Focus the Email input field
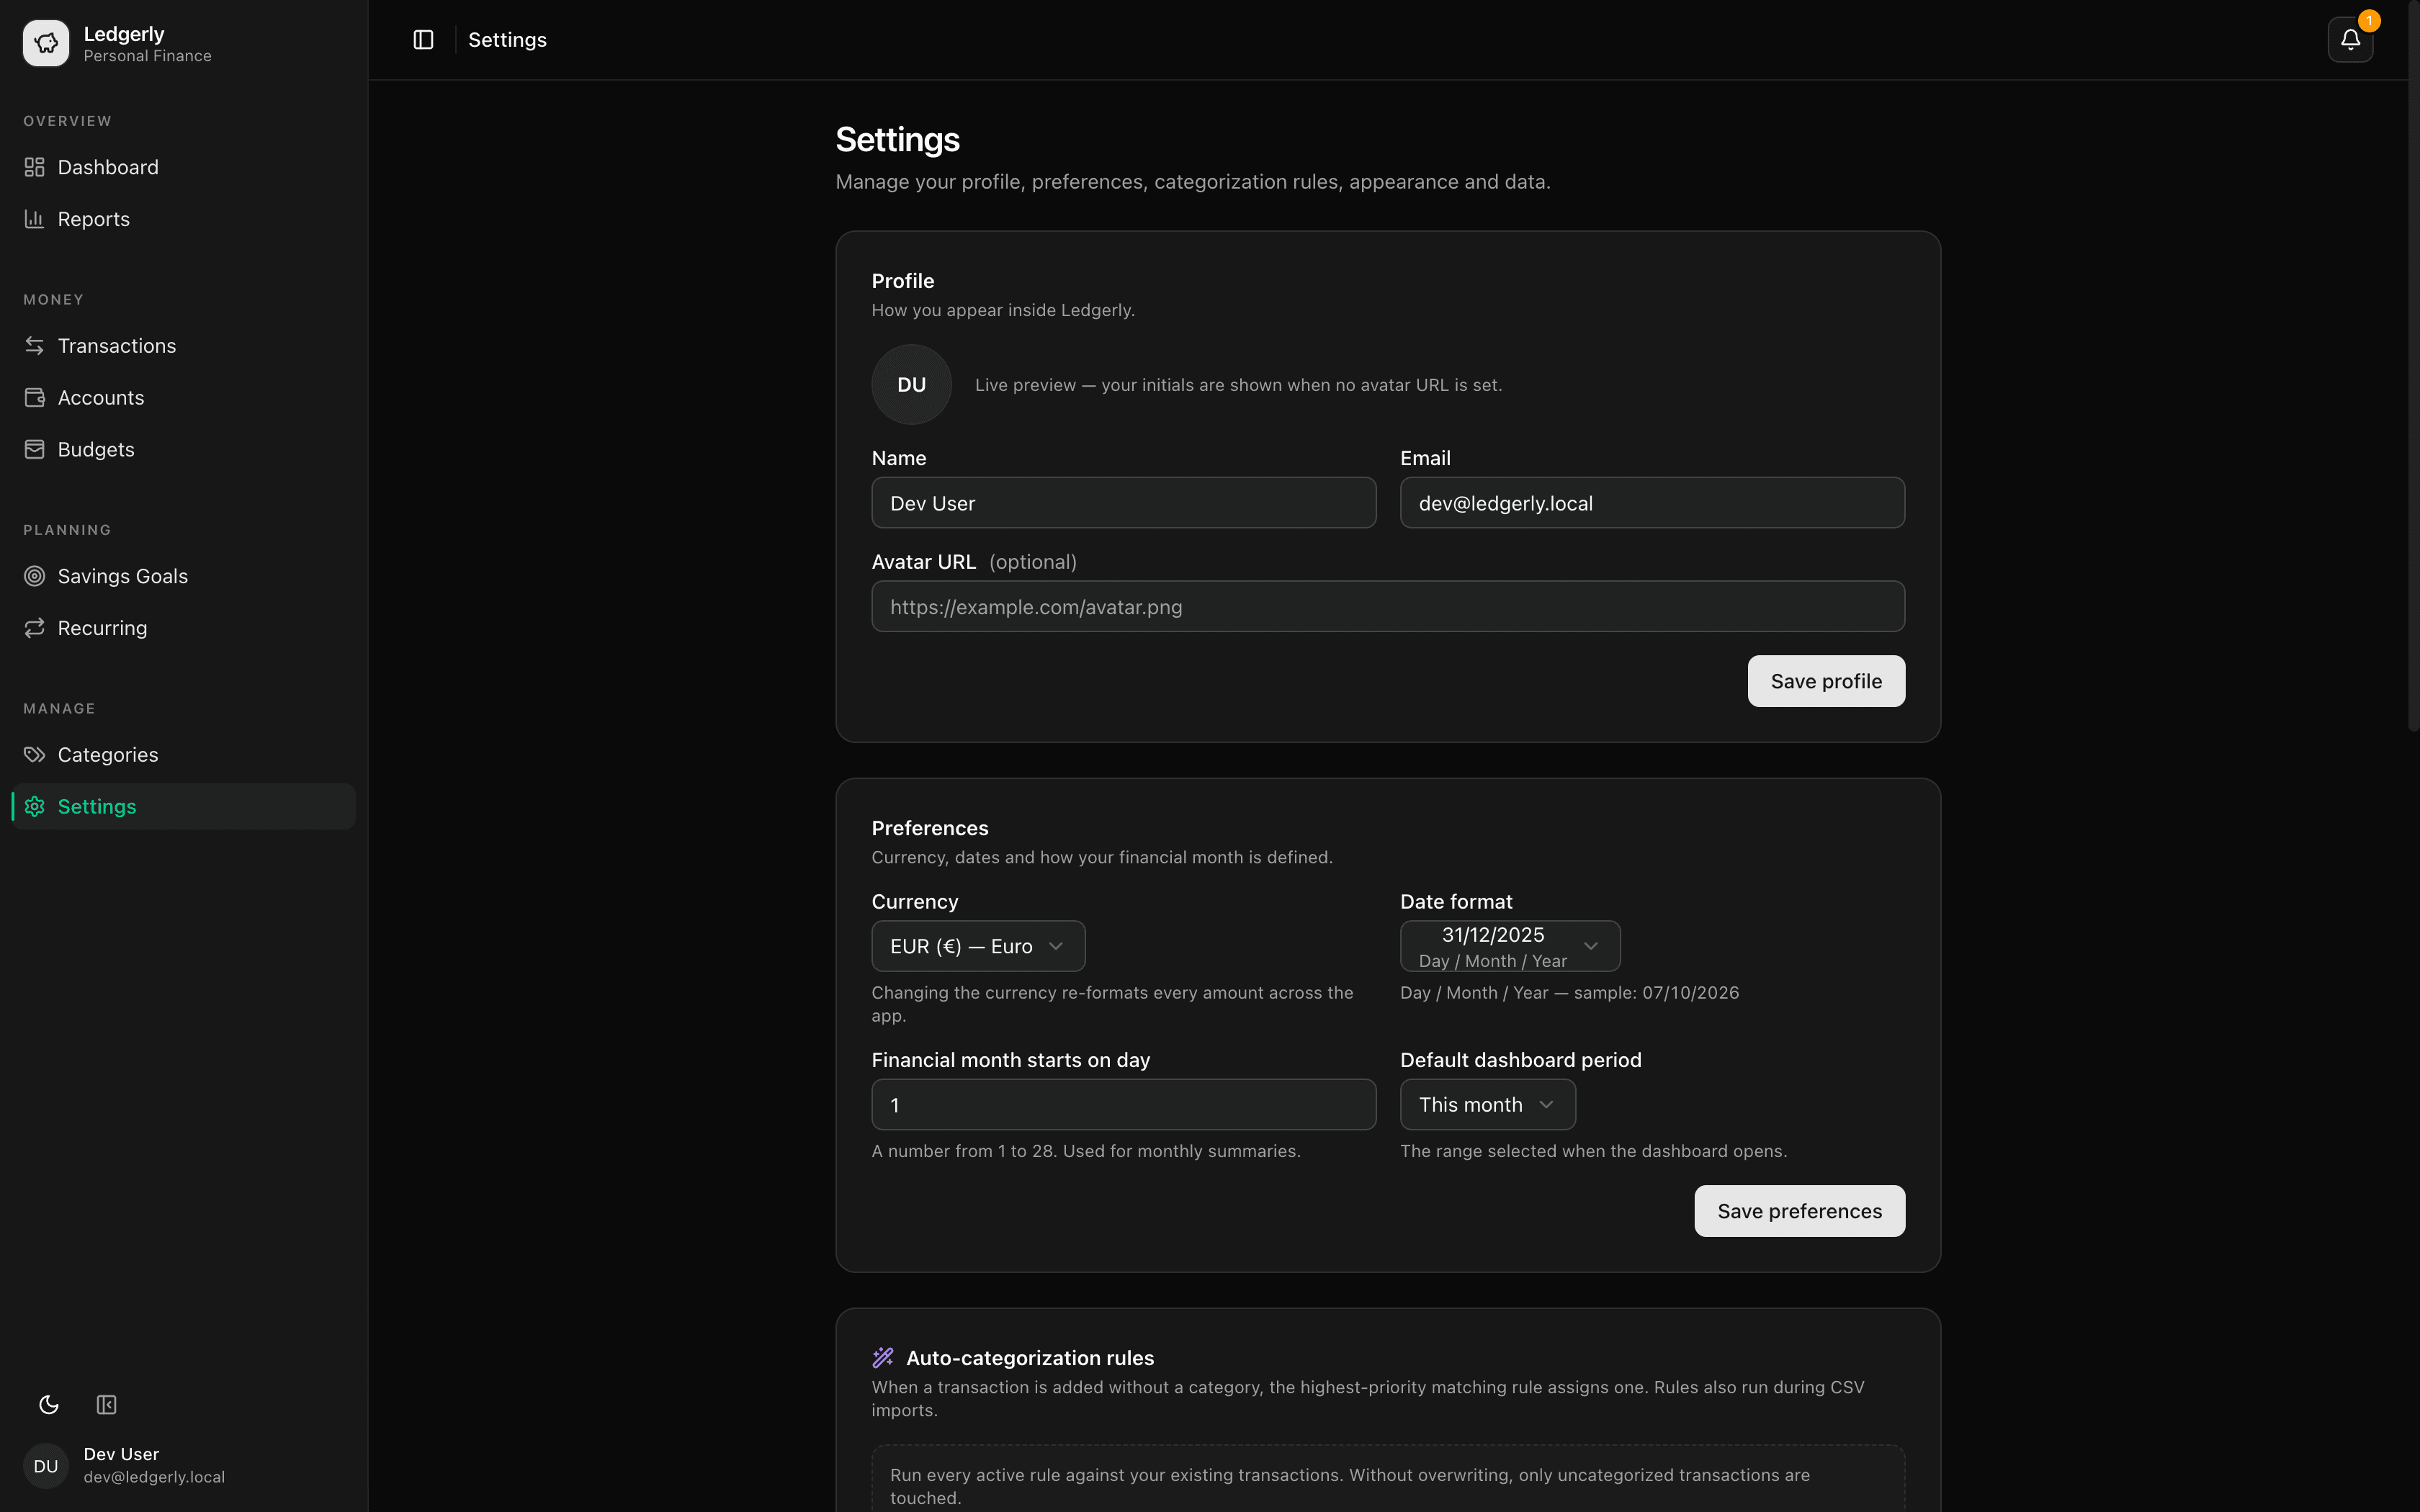2420x1512 pixels. [x=1652, y=503]
